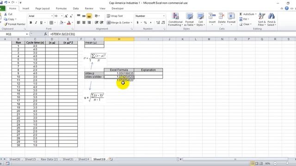
Task: Apply Percent Style format
Action: click(145, 23)
